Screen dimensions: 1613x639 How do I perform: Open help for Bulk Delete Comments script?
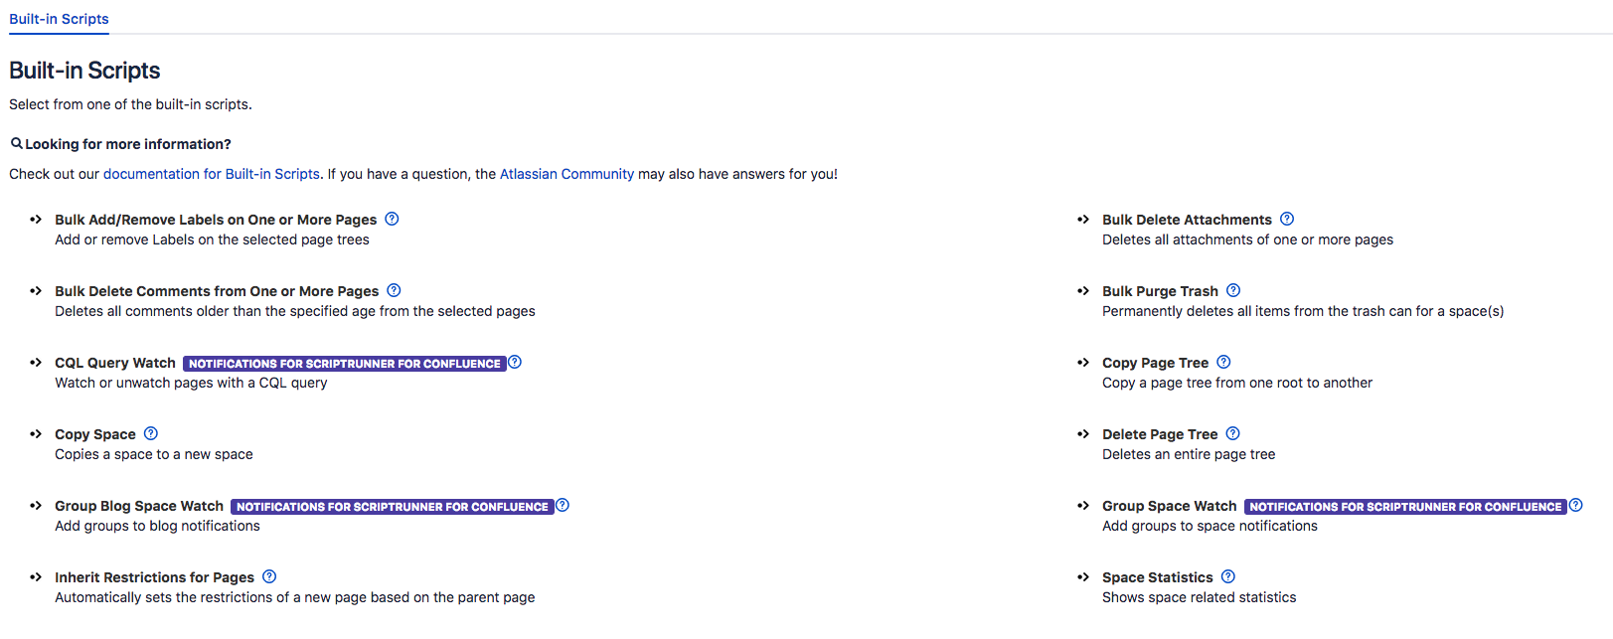(394, 290)
